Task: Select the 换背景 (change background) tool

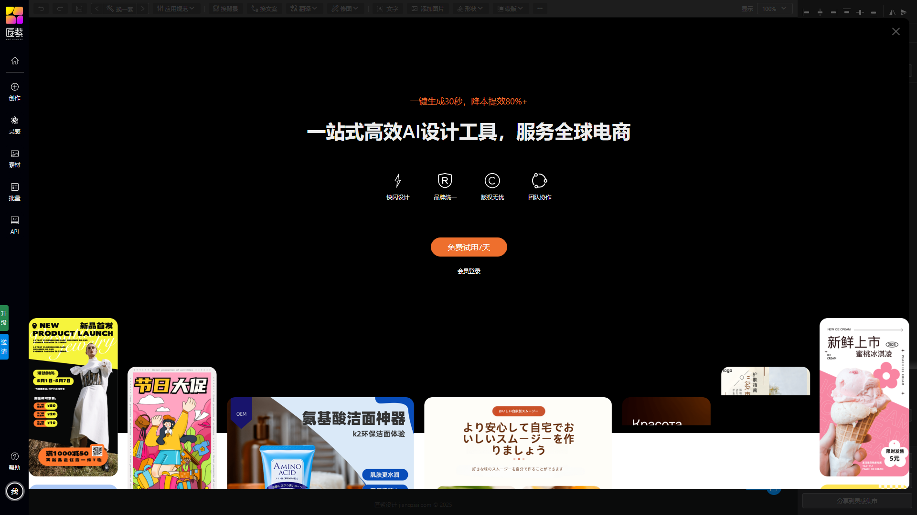Action: coord(225,8)
